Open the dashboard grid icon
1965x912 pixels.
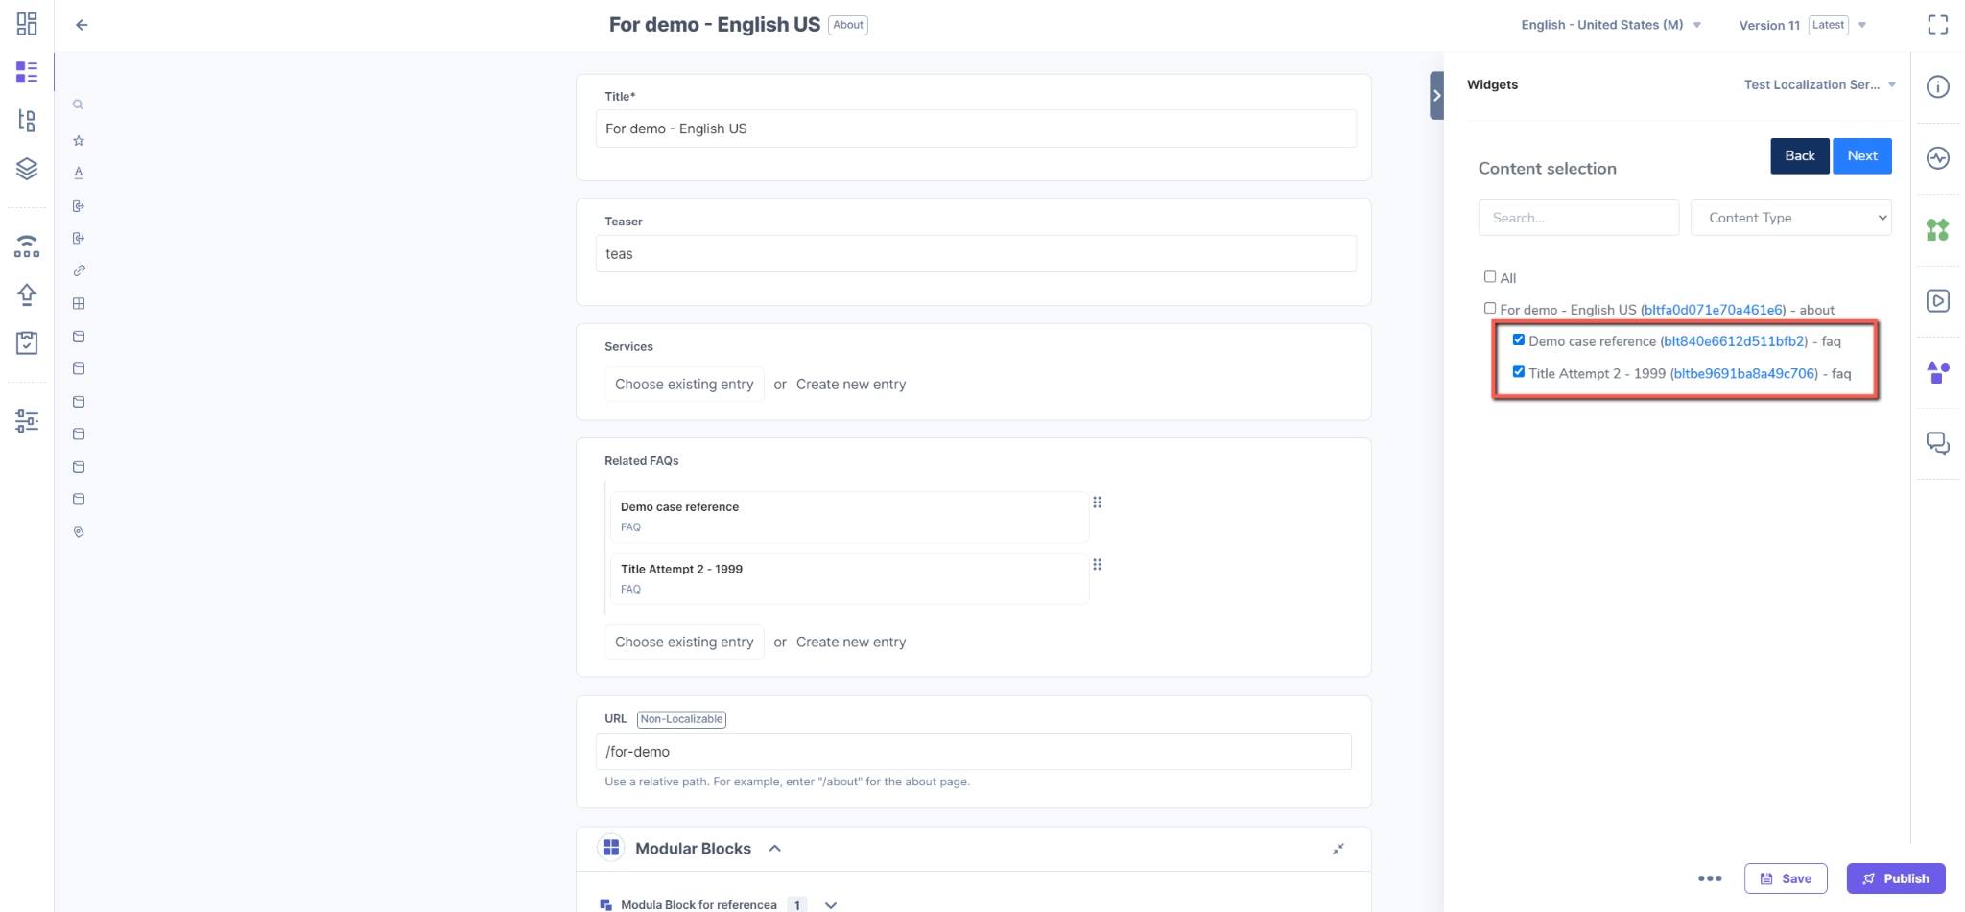(x=27, y=24)
